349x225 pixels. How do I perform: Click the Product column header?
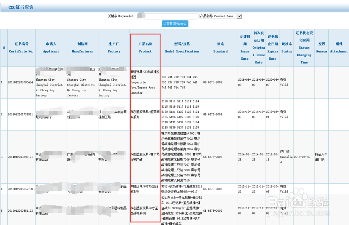145,48
